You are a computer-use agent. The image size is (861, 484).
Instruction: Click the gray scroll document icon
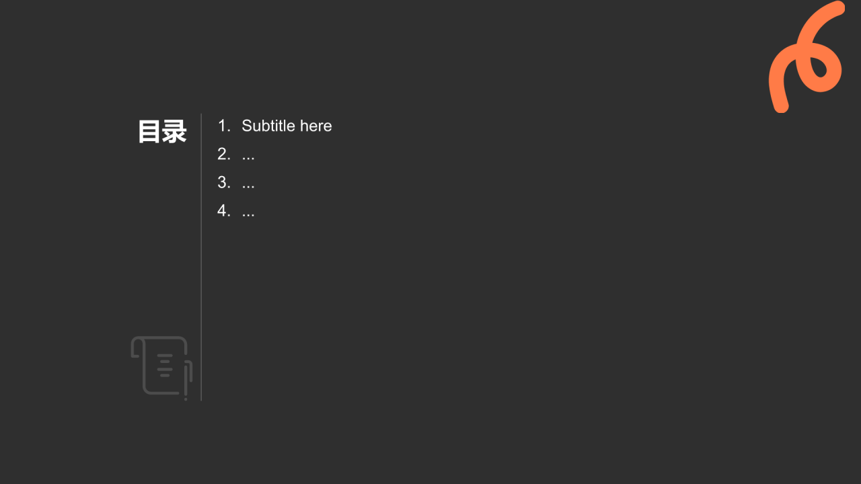(161, 367)
